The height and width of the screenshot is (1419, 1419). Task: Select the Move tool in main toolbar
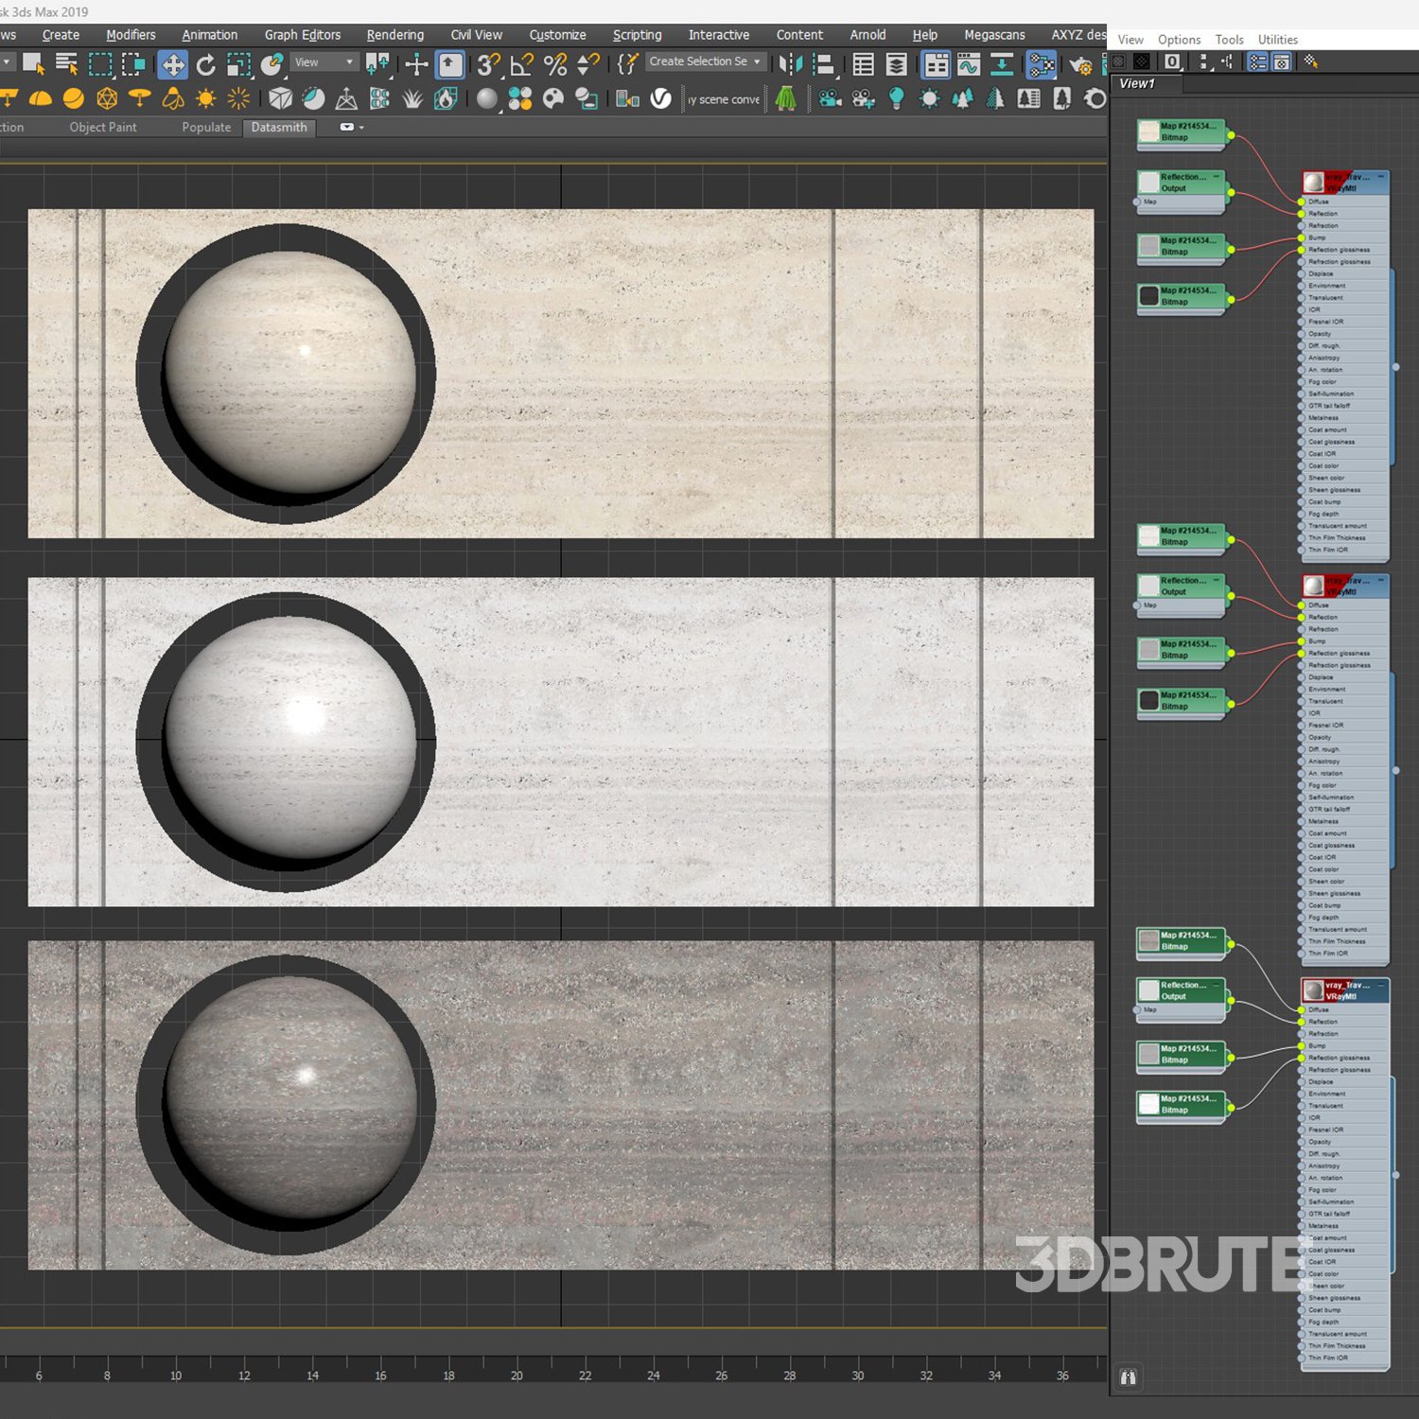click(173, 64)
